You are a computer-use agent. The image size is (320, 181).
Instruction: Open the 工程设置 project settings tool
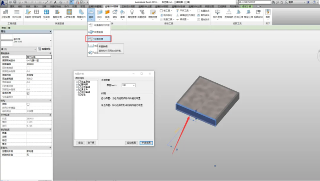pos(5,13)
